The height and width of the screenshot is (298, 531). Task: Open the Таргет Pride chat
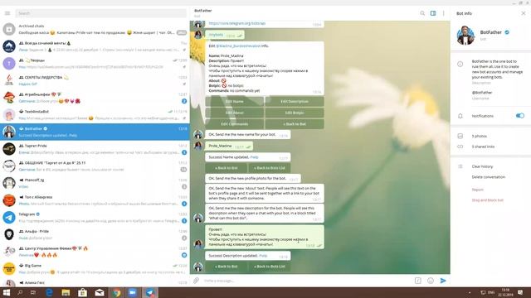pyautogui.click(x=95, y=149)
